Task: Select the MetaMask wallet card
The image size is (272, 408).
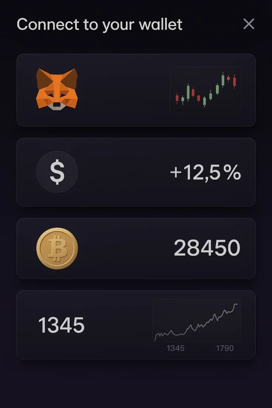Action: tap(119, 90)
